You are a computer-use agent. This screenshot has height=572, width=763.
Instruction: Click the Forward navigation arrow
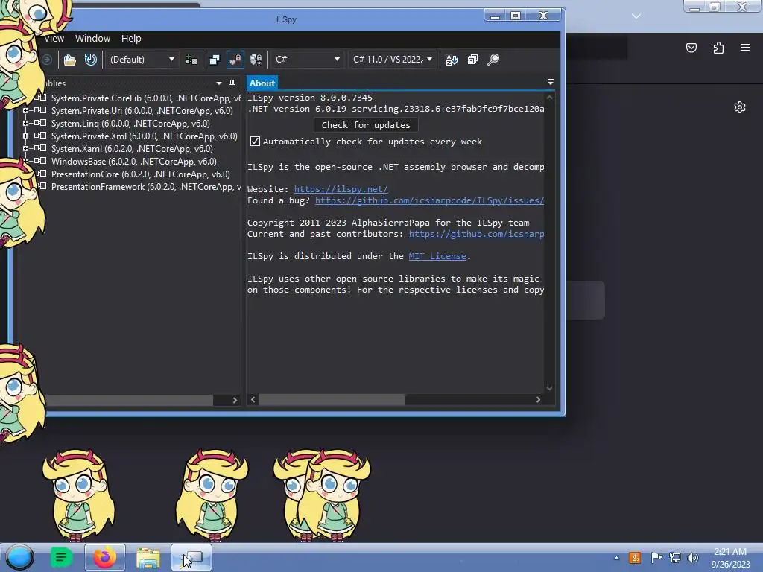click(x=47, y=60)
